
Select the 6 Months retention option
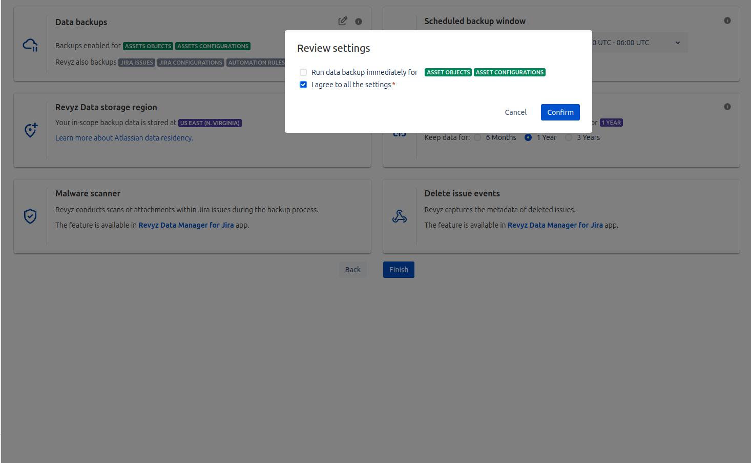tap(477, 137)
